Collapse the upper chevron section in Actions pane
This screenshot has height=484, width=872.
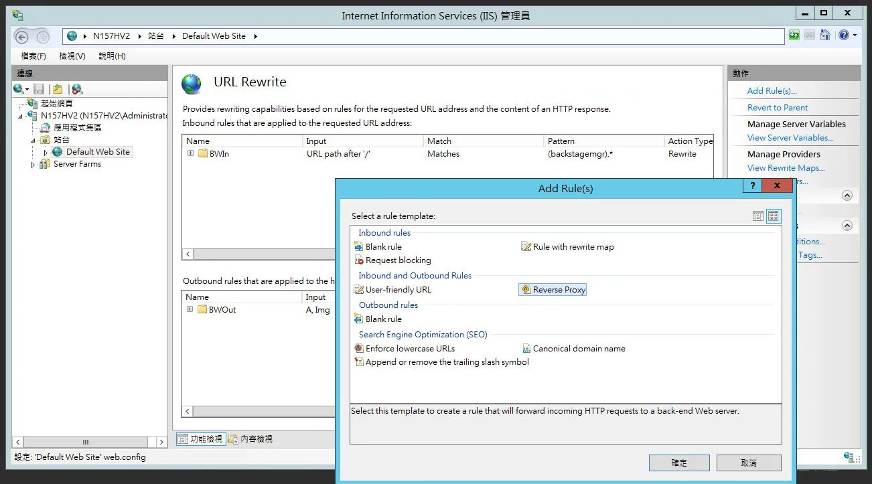[847, 195]
